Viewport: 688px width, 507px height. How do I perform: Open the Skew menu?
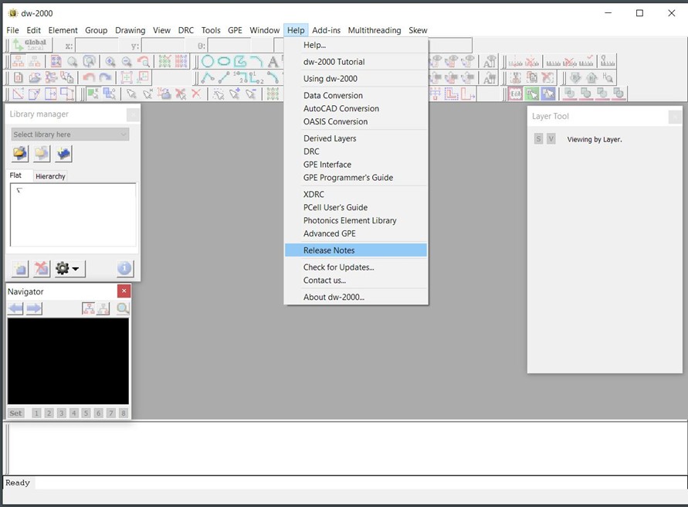[x=418, y=30]
